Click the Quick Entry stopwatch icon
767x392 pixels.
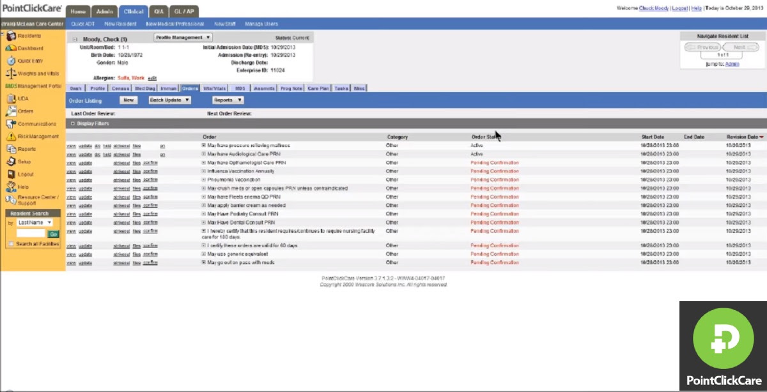coord(10,61)
